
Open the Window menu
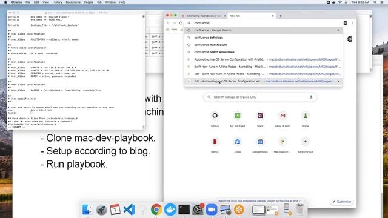(110, 2)
